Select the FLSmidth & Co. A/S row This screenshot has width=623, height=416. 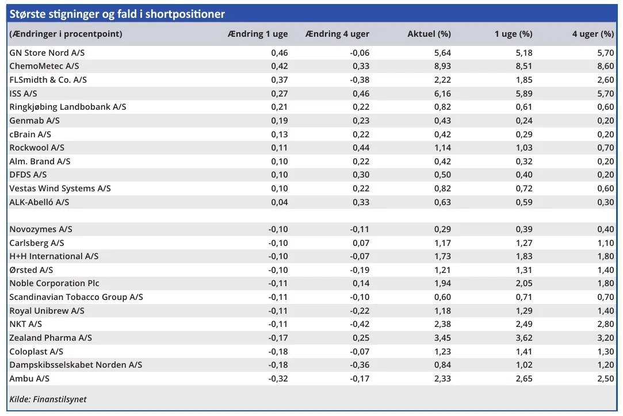[48, 80]
